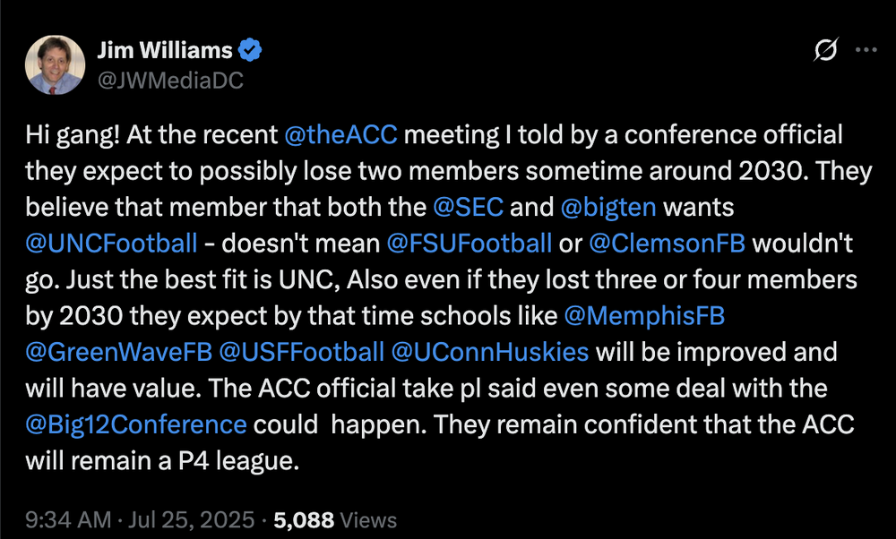The width and height of the screenshot is (896, 539).
Task: Click the Grok slash-circle icon
Action: pos(824,51)
